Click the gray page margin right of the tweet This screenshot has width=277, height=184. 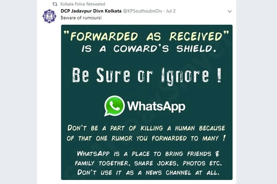257,92
